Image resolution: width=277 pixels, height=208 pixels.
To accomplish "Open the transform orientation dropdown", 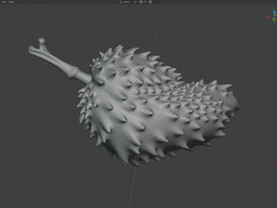I will 126,2.
